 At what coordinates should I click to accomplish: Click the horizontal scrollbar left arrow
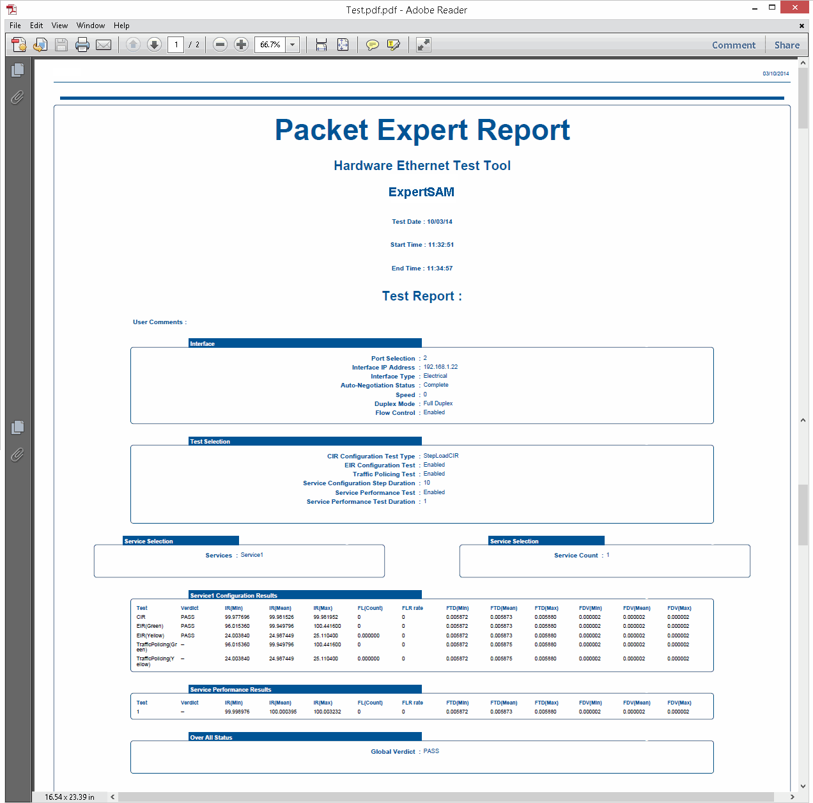pyautogui.click(x=112, y=797)
